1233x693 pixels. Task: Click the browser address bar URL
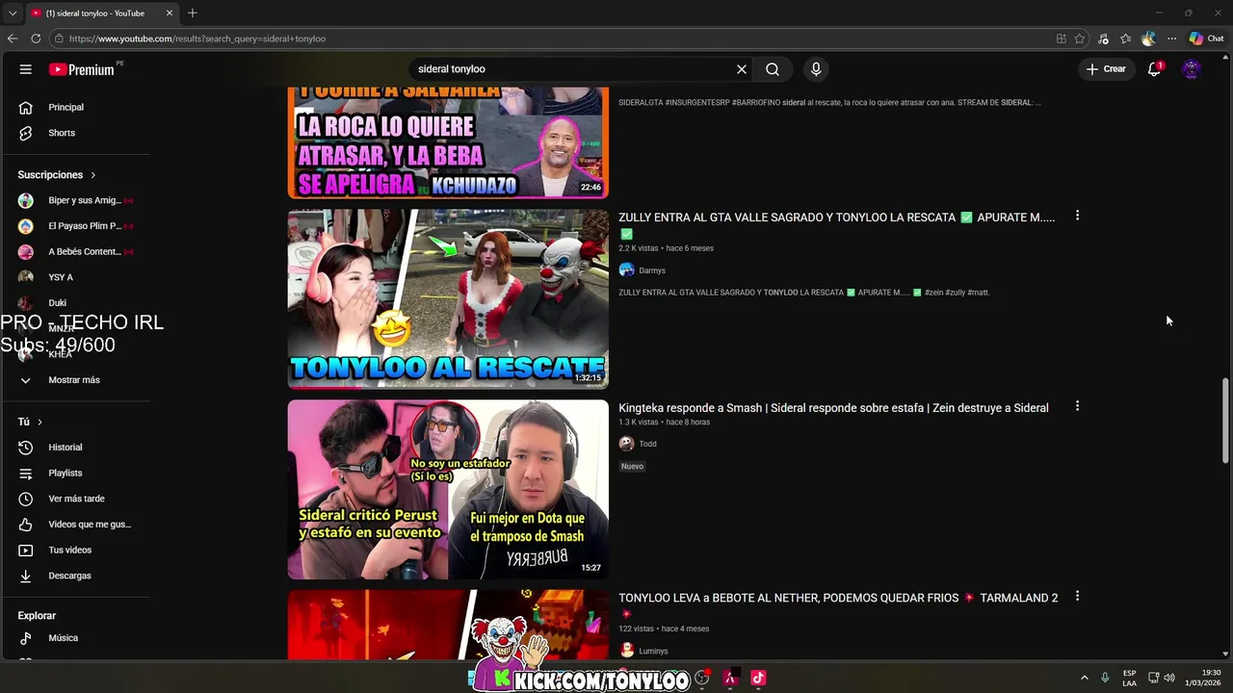click(x=197, y=38)
